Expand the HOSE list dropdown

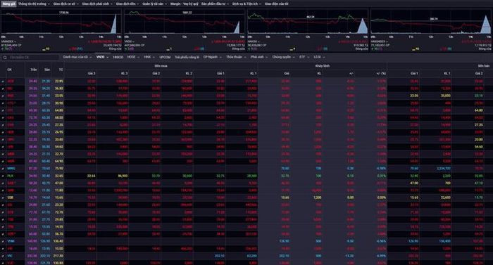[x=133, y=57]
